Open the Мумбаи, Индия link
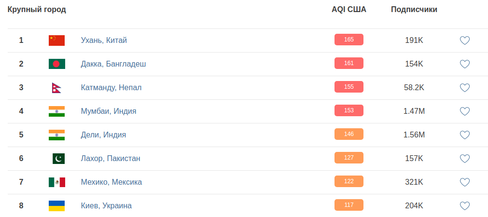The image size is (488, 217). 108,111
